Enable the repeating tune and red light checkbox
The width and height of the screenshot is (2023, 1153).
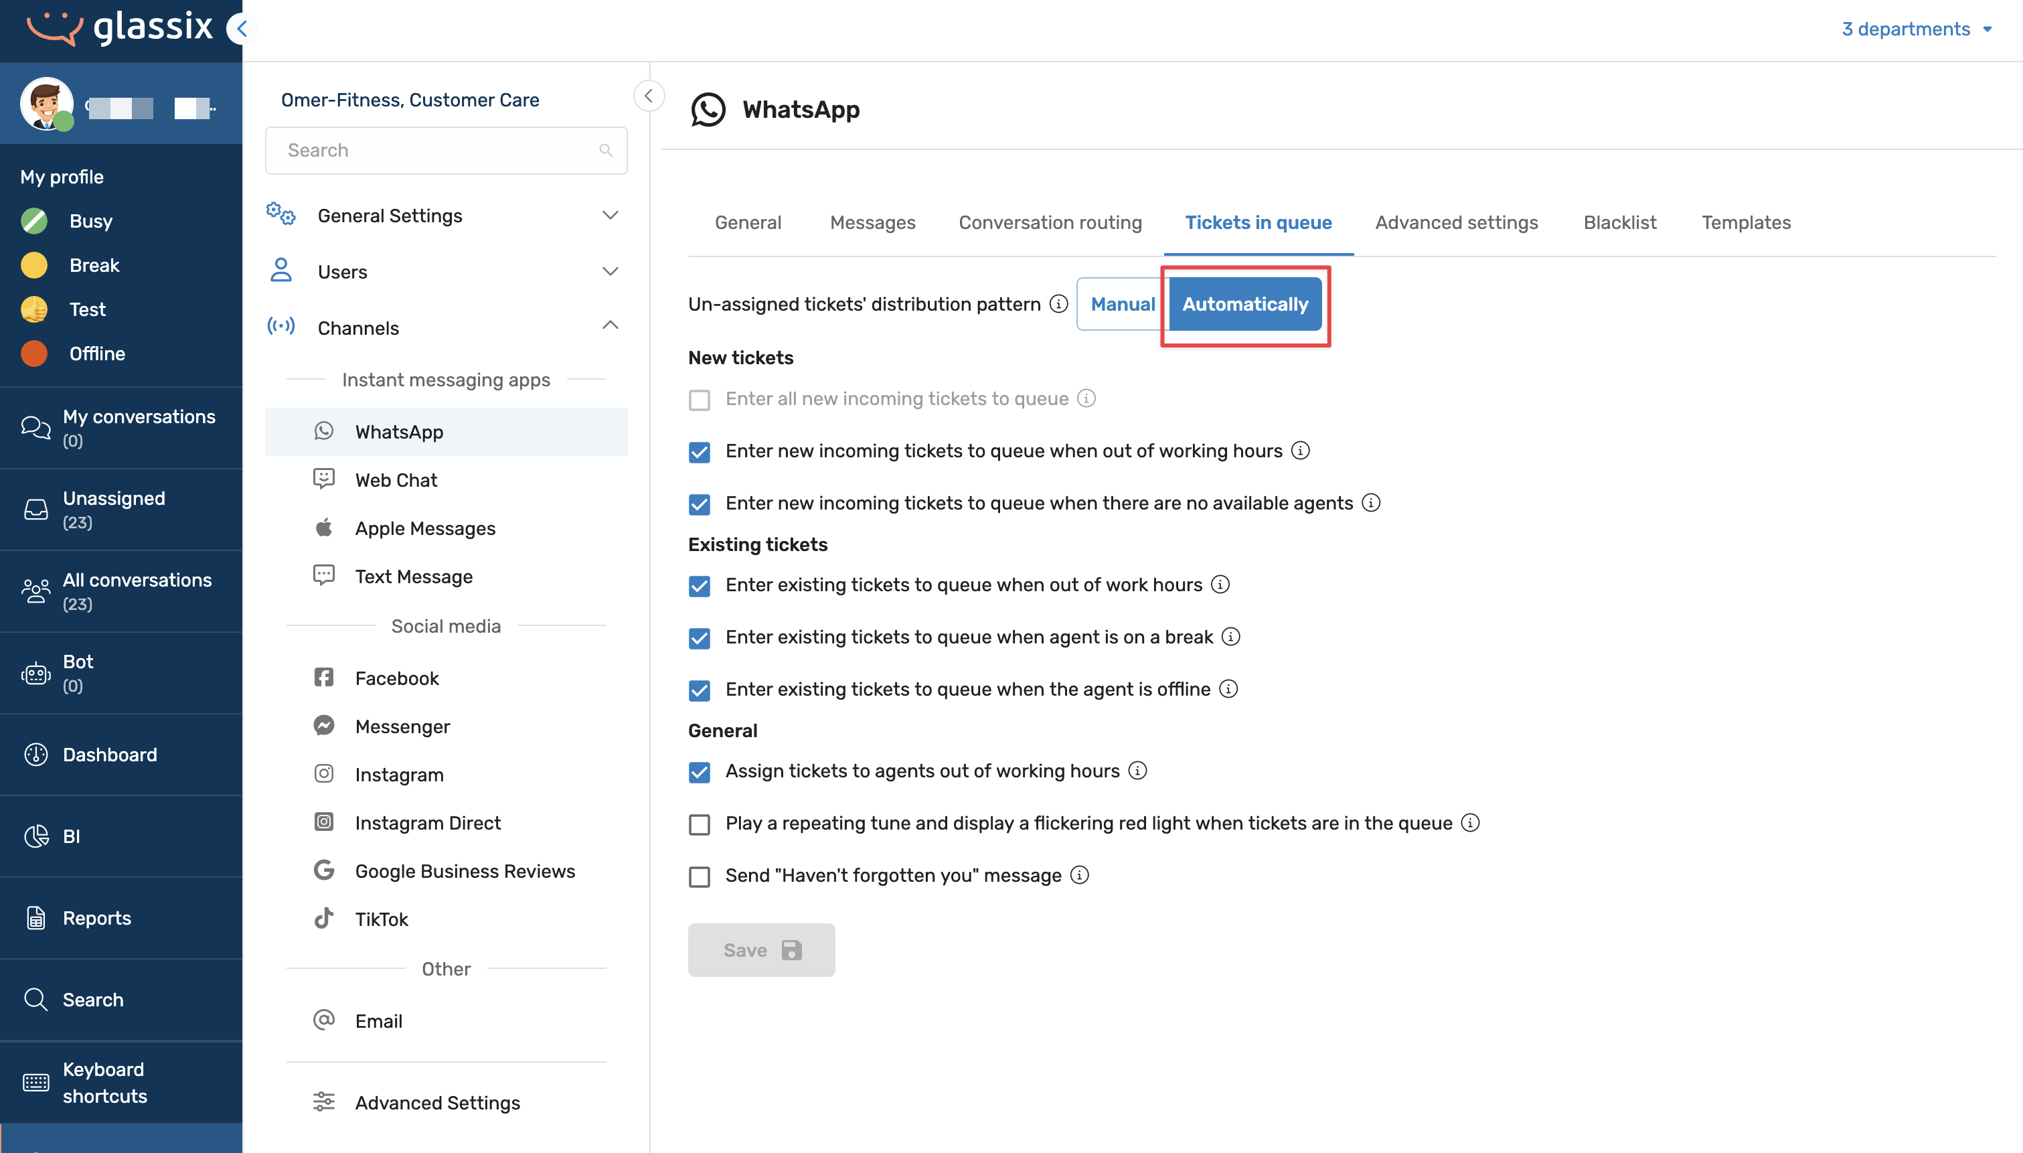tap(700, 824)
